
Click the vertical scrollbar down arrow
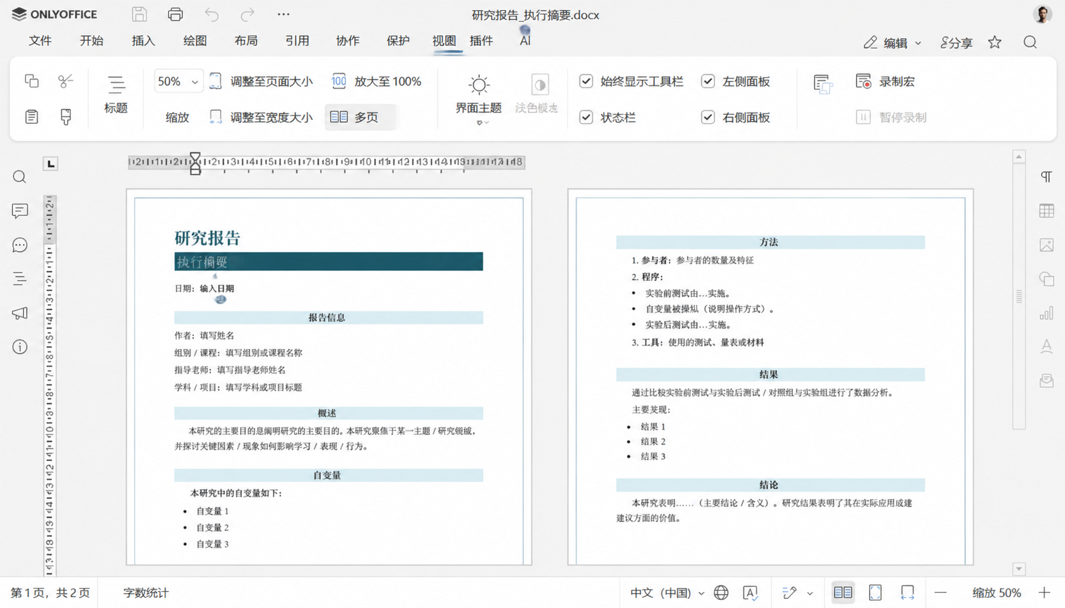[x=1019, y=569]
